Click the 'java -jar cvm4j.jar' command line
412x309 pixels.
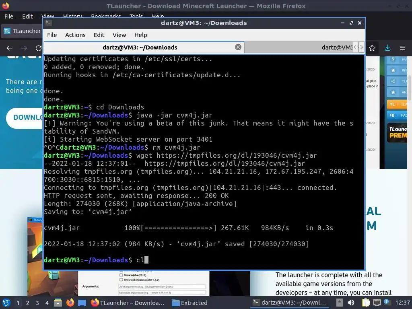174,115
